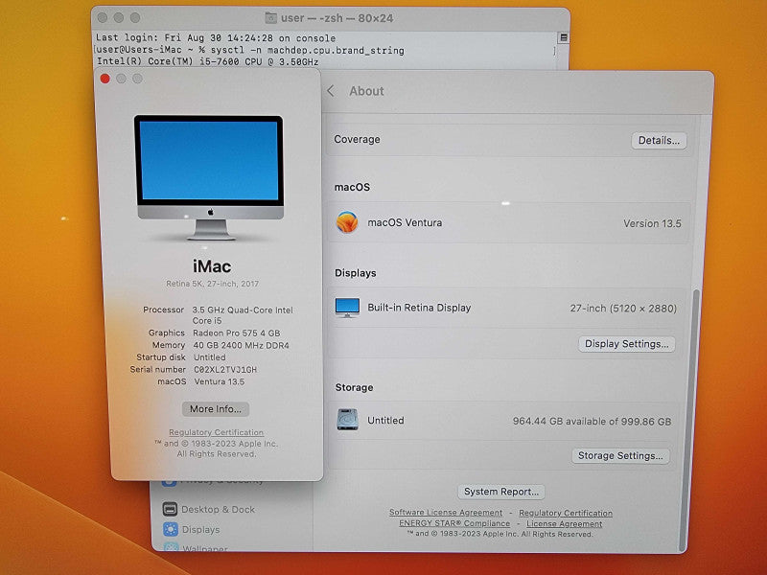Click the iMac computer image
The height and width of the screenshot is (575, 767).
pos(209,177)
